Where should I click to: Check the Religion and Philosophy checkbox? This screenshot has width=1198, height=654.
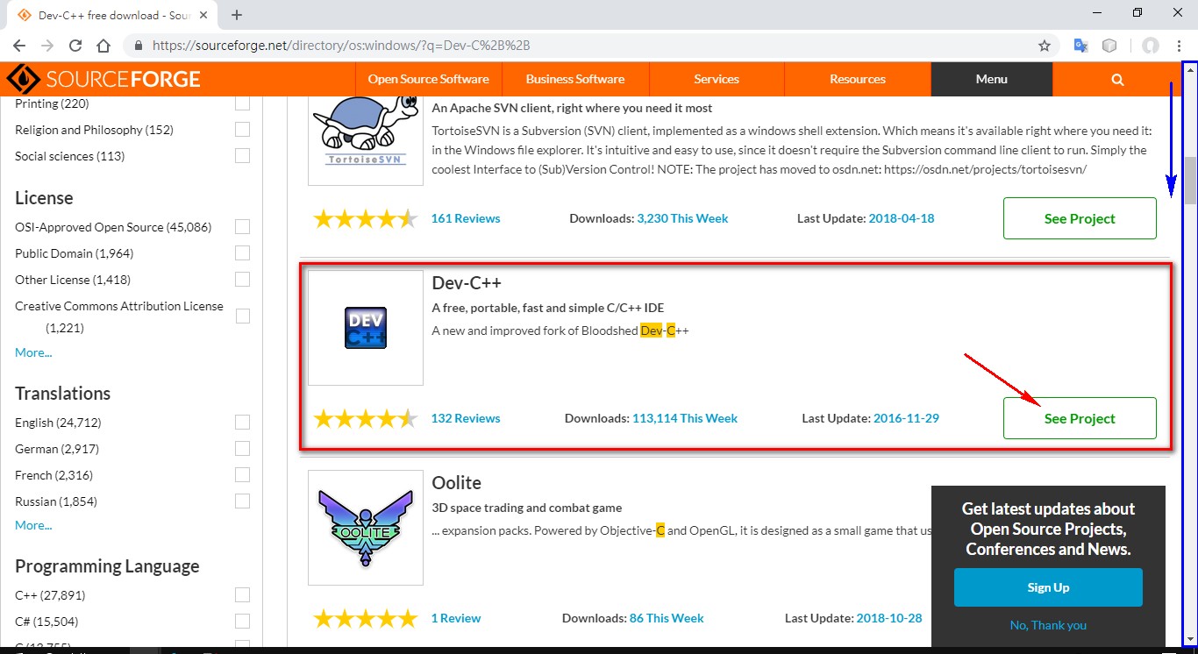[x=242, y=130]
